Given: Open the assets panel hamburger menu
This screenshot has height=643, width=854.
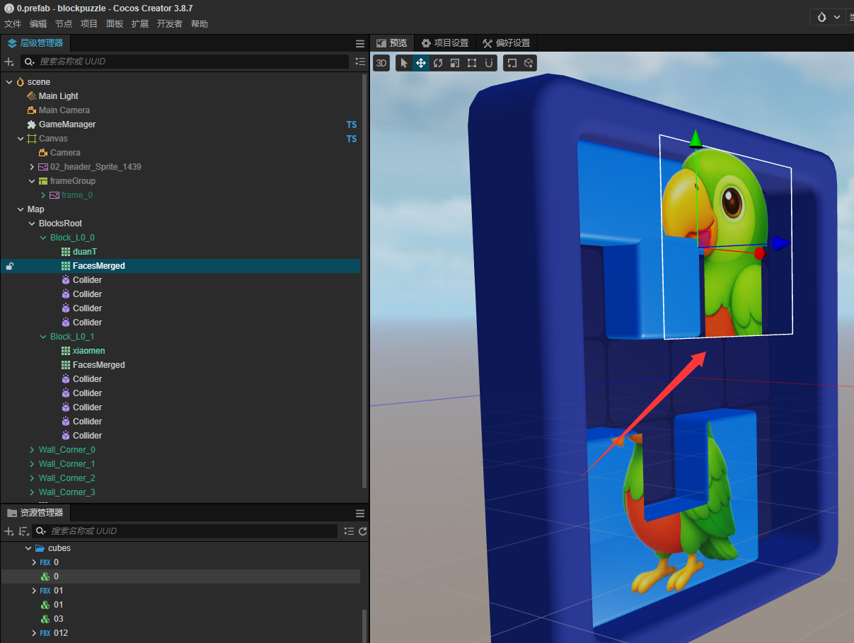Looking at the screenshot, I should pyautogui.click(x=360, y=514).
